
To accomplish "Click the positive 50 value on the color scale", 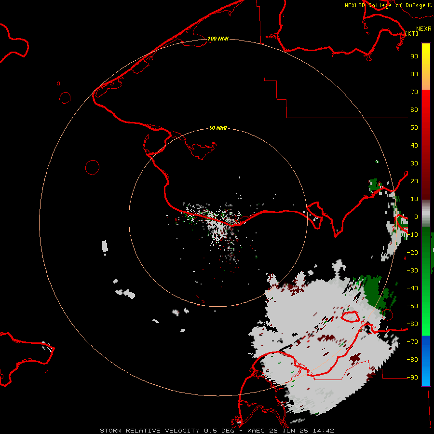I will coord(414,128).
